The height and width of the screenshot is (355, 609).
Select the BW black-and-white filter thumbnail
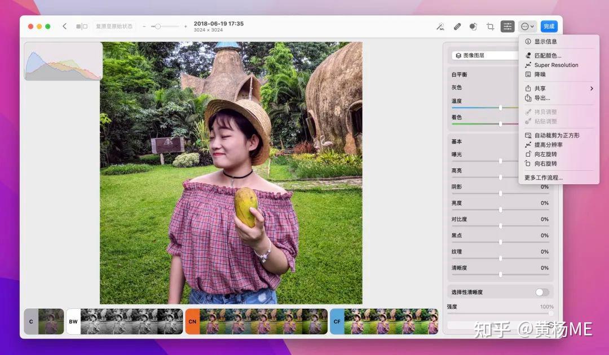(73, 321)
